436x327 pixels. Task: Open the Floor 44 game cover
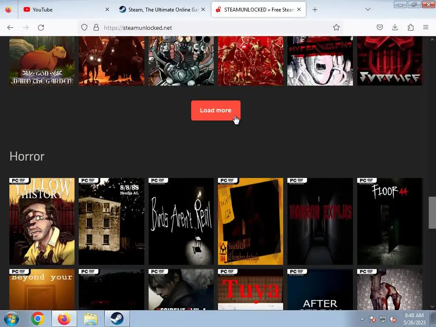coord(390,221)
